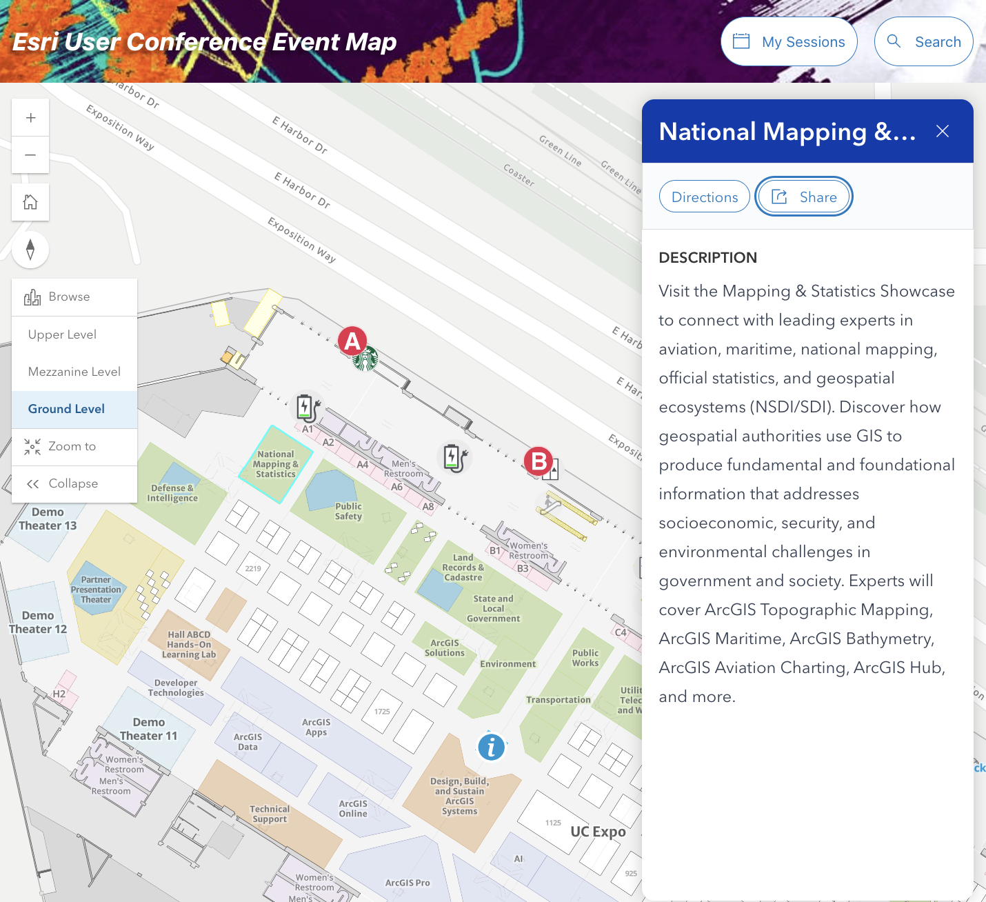Screen dimensions: 986x902
Task: Click the ArcGIS Pro area label
Action: tap(408, 883)
